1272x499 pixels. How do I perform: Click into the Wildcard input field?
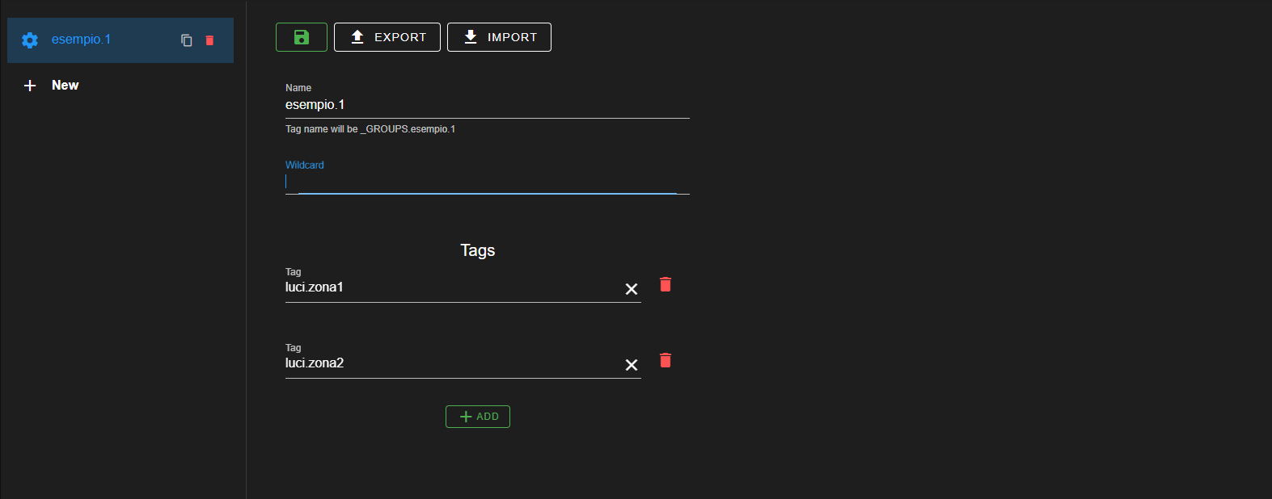point(485,182)
